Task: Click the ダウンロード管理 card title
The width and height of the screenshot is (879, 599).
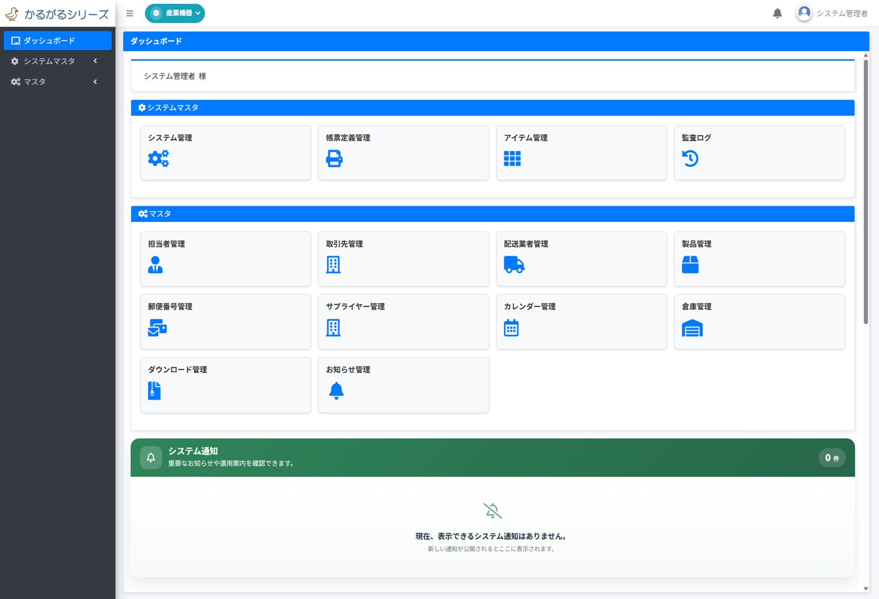Action: click(x=177, y=370)
